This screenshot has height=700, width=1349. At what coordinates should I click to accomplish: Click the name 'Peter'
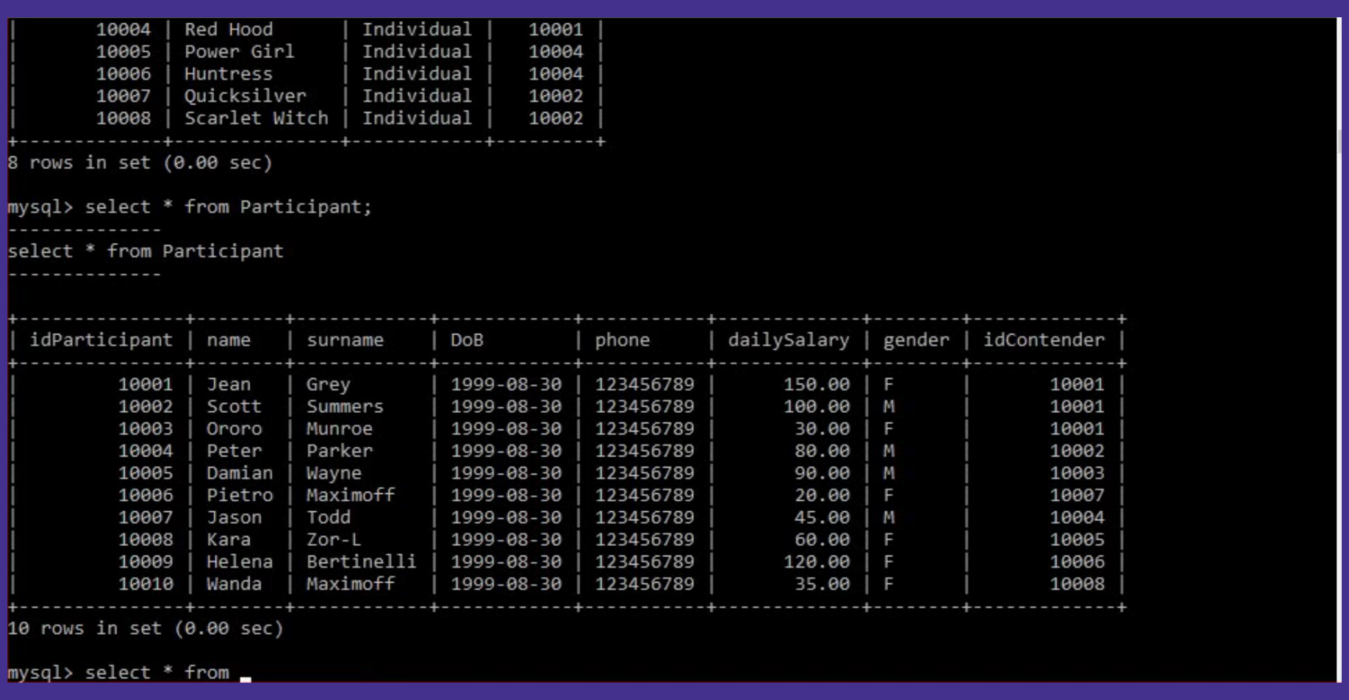coord(234,451)
